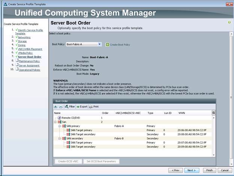Image resolution: width=234 pixels, height=176 pixels.
Task: Click the Finish button
Action: click(209, 170)
